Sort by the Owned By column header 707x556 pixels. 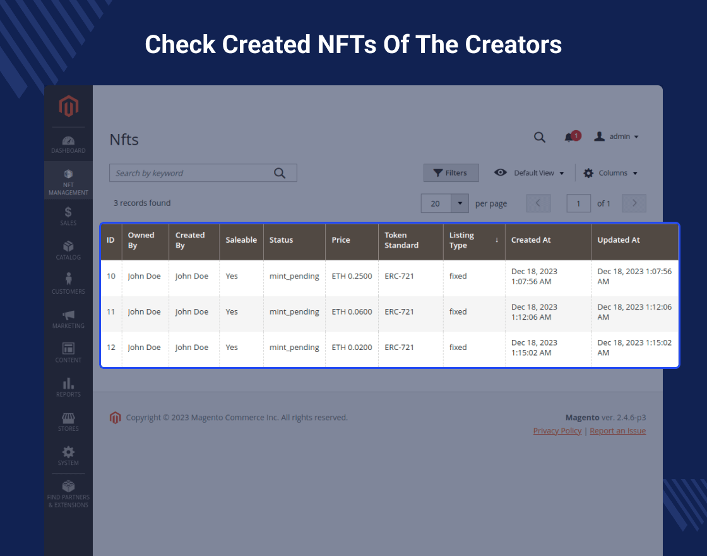point(145,241)
